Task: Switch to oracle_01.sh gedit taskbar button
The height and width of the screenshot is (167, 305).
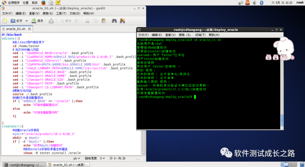Action: tap(68, 165)
